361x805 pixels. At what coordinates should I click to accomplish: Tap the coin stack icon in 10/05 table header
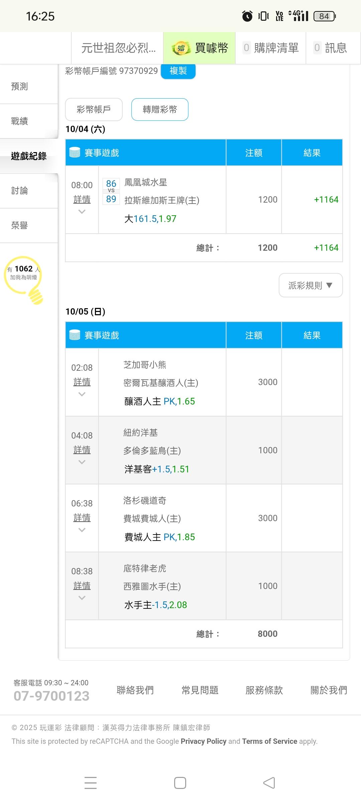(x=75, y=335)
